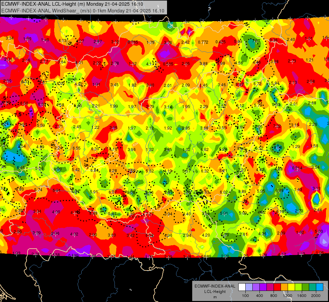Click the wind shear value 0.899
Screen dimensions: 329x302
click(x=73, y=255)
